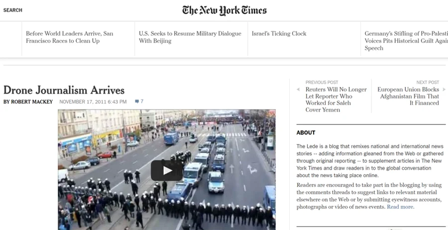Viewport: 448px width, 230px height.
Task: Click the next post right arrow
Action: coord(444,90)
